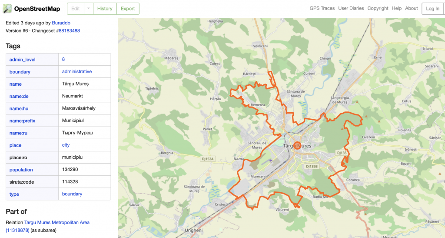This screenshot has width=445, height=238.
Task: Open the place tag key link
Action: click(x=15, y=145)
